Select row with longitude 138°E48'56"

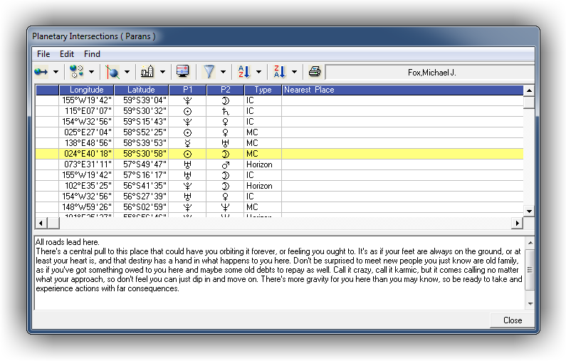pos(279,143)
